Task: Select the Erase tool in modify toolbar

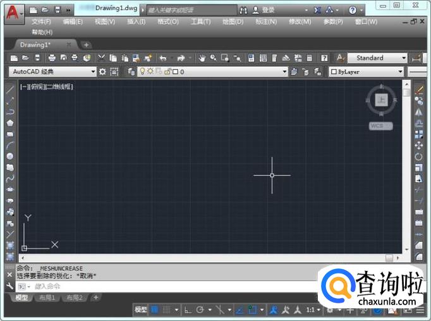Action: 419,90
